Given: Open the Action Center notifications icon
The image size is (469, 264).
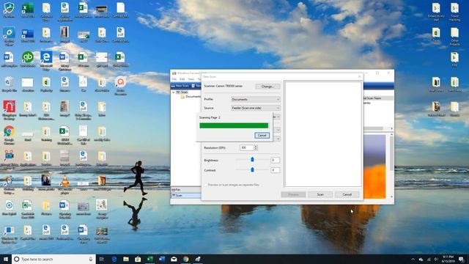Looking at the screenshot, I should tap(462, 259).
